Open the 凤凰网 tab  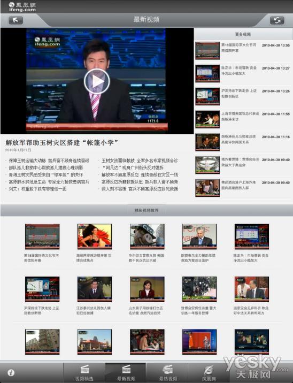click(209, 373)
